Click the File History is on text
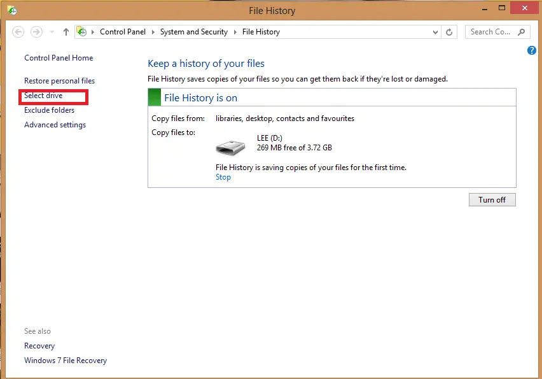Image resolution: width=542 pixels, height=379 pixels. (x=200, y=98)
